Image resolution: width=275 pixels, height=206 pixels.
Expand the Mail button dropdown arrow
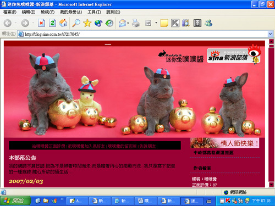128,23
